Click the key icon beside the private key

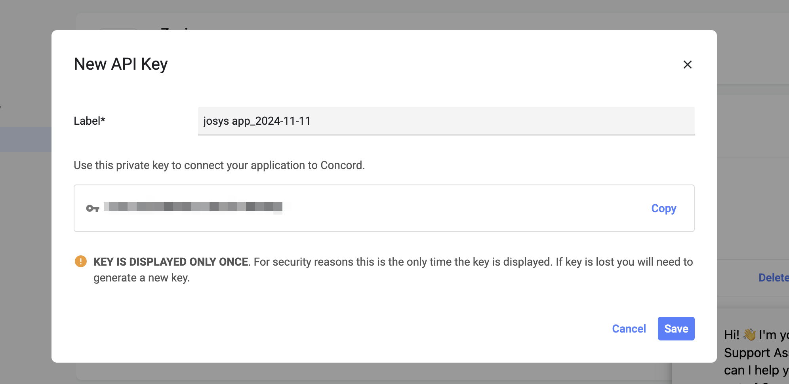click(x=93, y=208)
